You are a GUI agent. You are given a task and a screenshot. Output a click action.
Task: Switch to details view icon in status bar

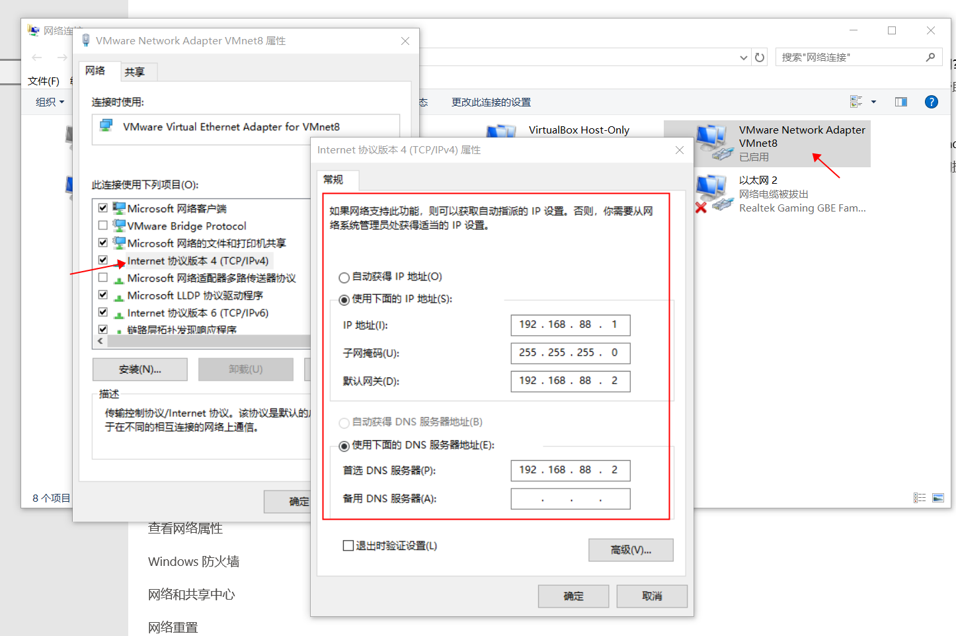coord(920,498)
